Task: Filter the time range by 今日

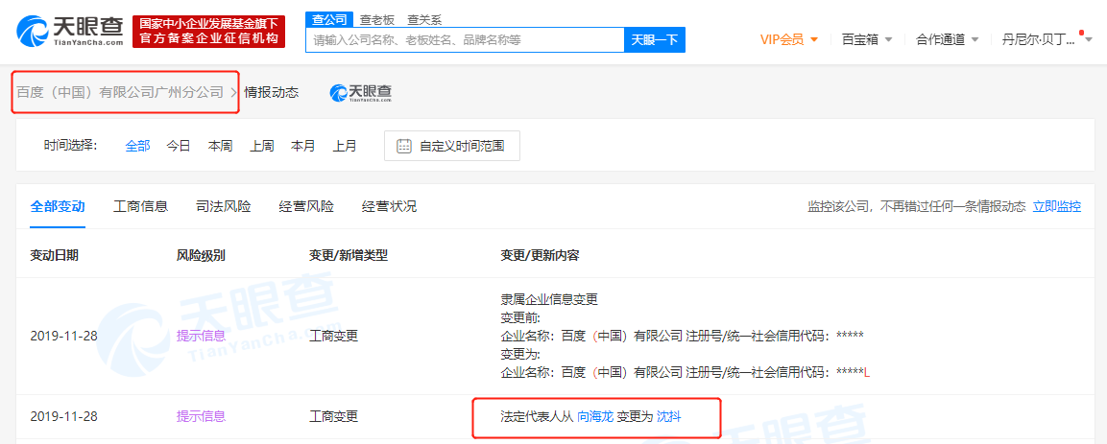Action: pyautogui.click(x=179, y=146)
